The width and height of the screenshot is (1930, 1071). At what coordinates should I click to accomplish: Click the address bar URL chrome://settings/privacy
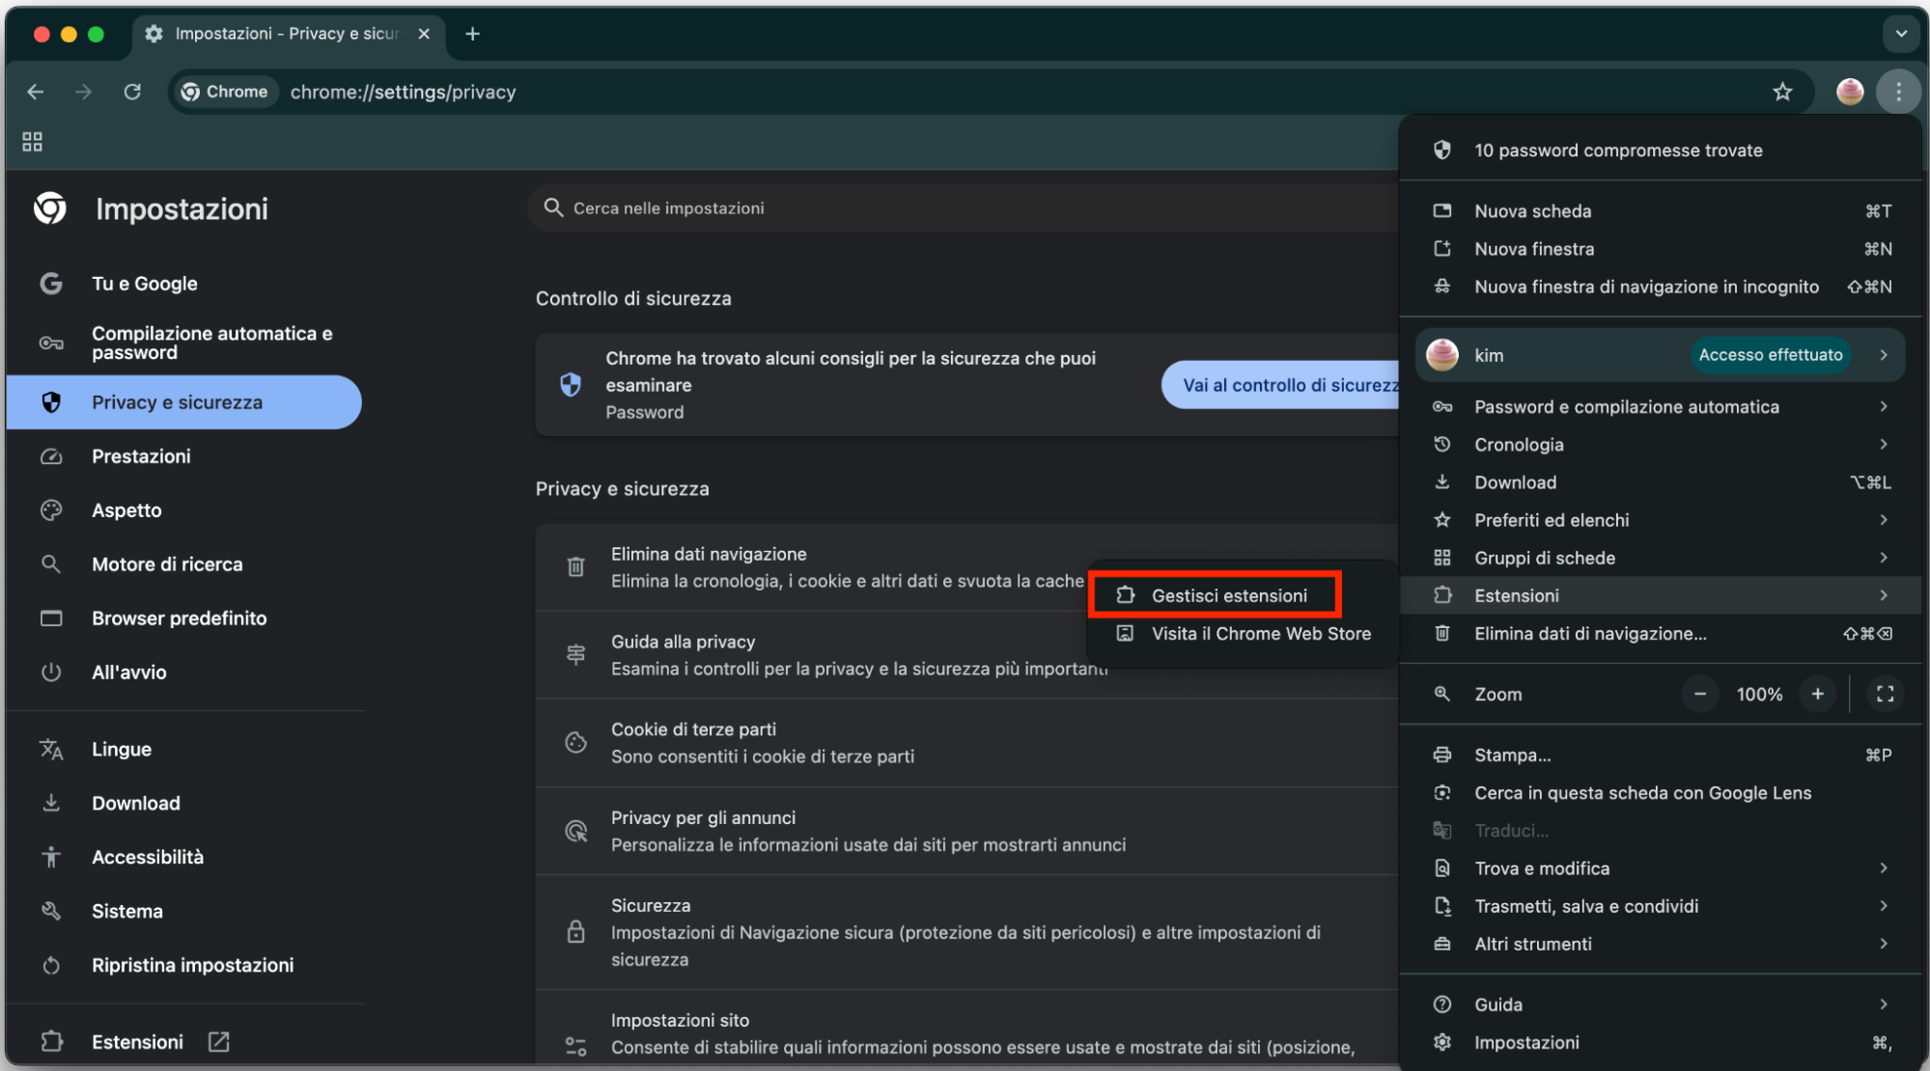403,92
